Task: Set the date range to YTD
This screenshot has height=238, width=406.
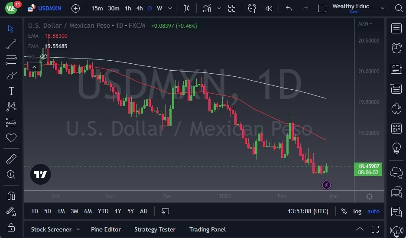Action: pyautogui.click(x=103, y=211)
